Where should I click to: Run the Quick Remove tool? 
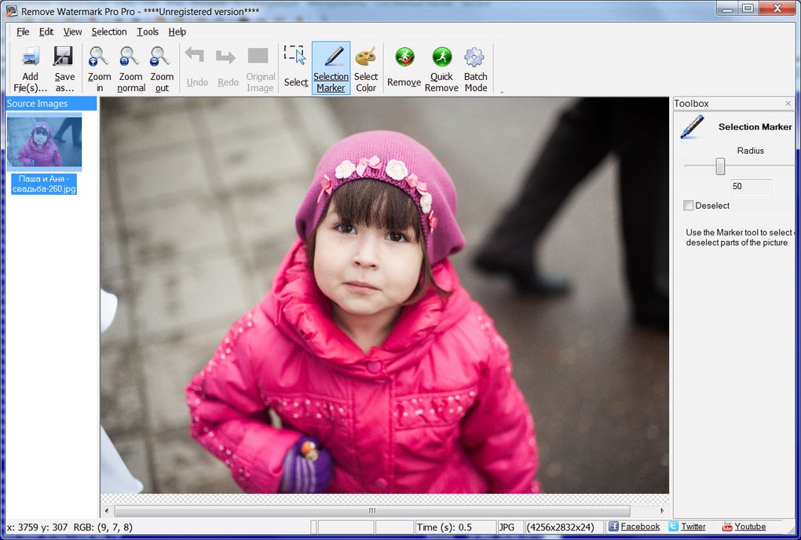point(442,57)
